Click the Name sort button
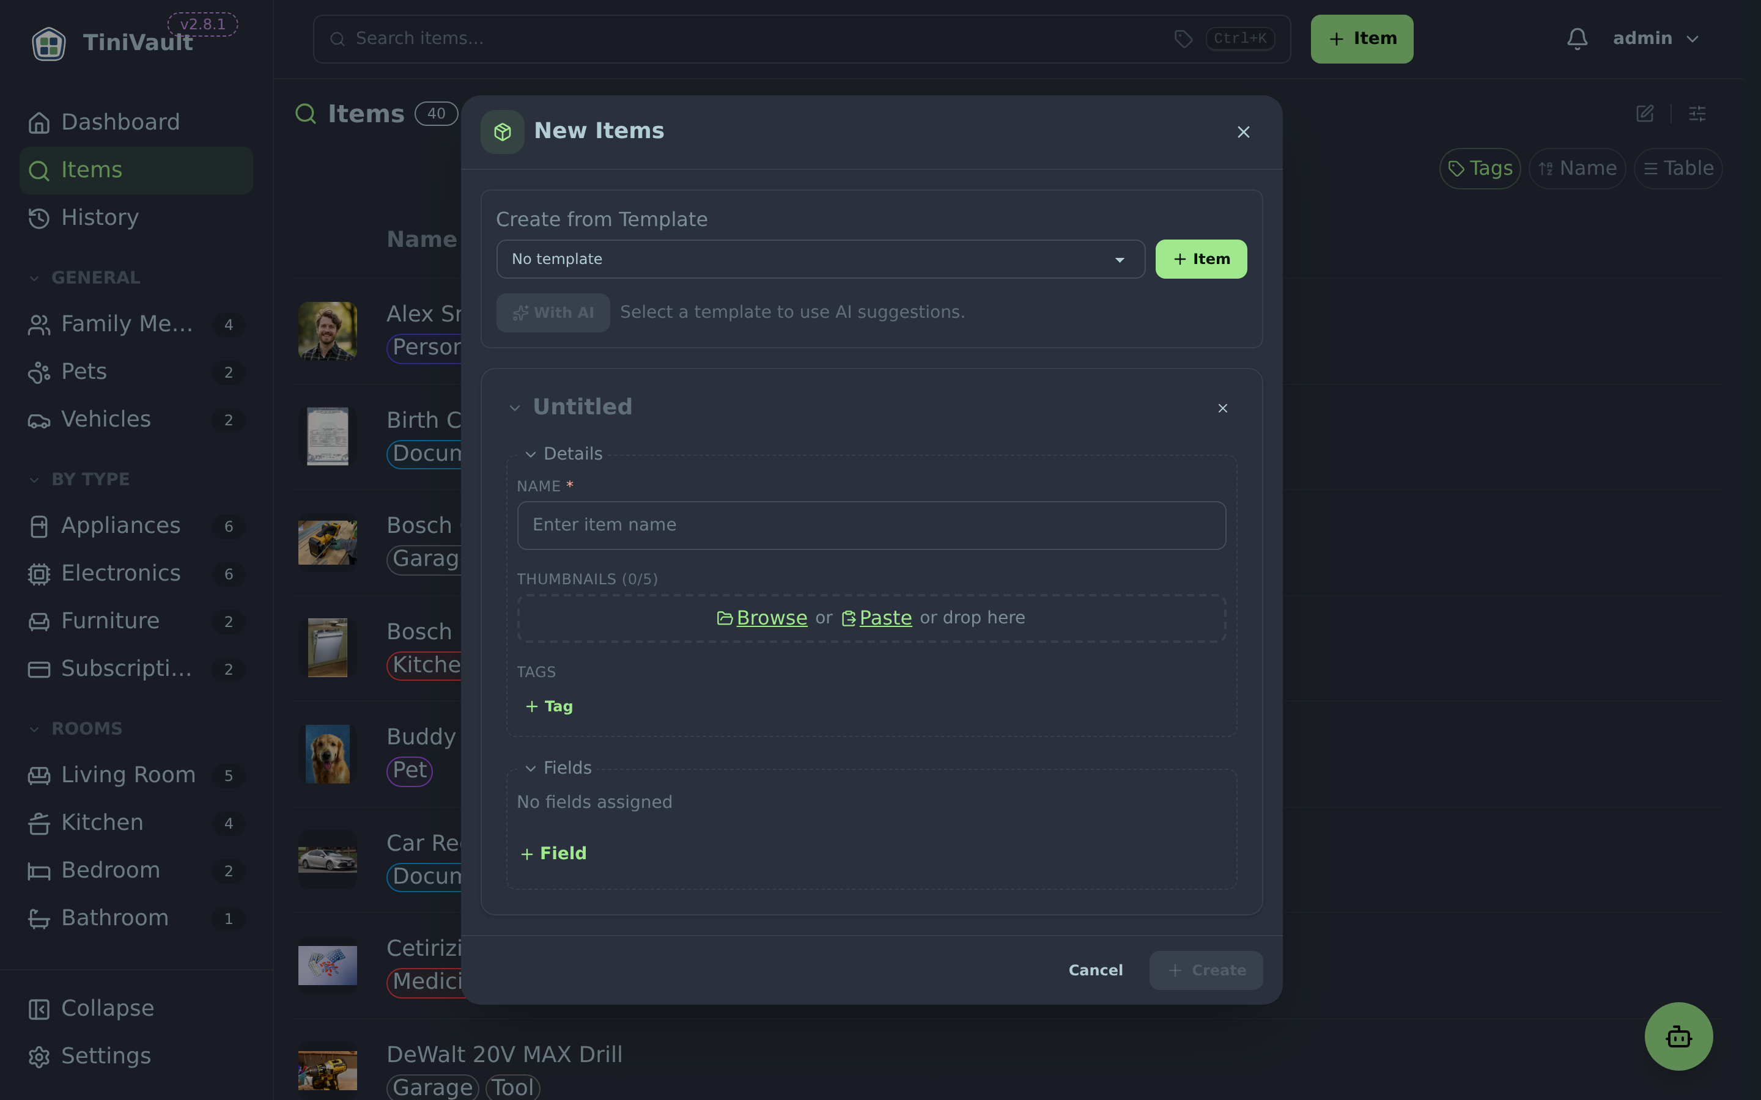 (x=1577, y=169)
